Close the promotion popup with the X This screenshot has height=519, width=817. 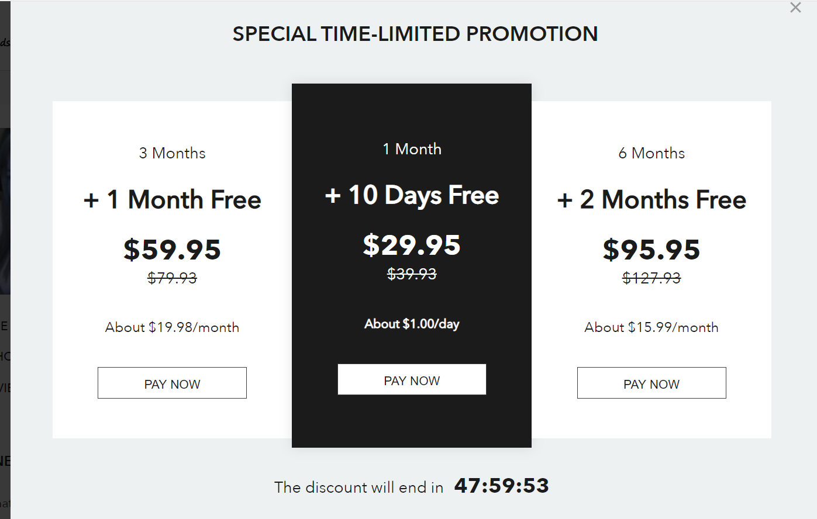point(795,8)
